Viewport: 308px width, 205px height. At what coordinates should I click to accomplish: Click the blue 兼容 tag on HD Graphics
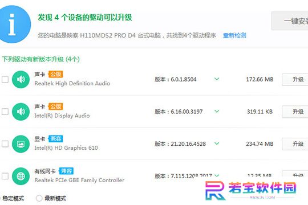[56, 139]
